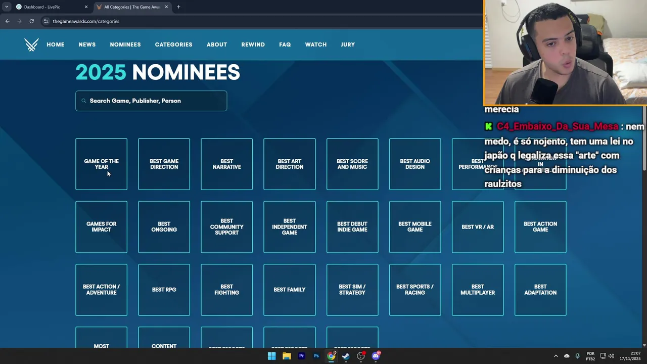The image size is (647, 364).
Task: Open the Best Game Direction category
Action: [x=164, y=164]
